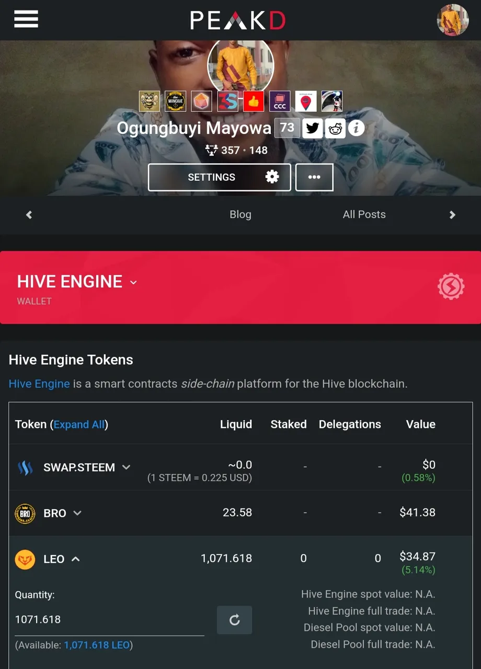Image resolution: width=481 pixels, height=669 pixels.
Task: Open profile SETTINGS button
Action: click(220, 177)
